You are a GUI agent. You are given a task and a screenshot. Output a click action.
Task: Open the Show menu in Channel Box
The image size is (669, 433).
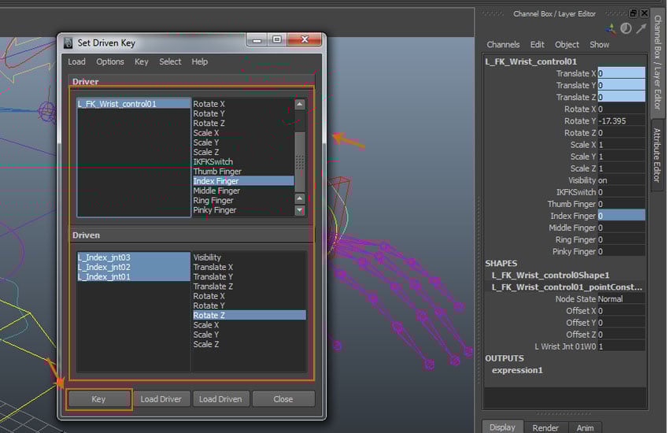click(600, 44)
